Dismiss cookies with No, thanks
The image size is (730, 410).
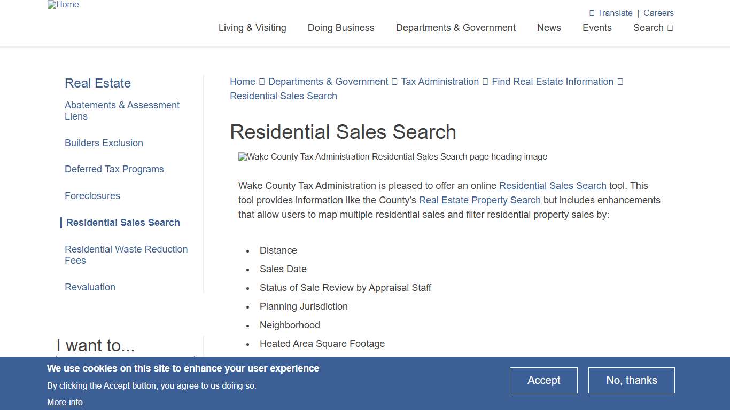631,380
